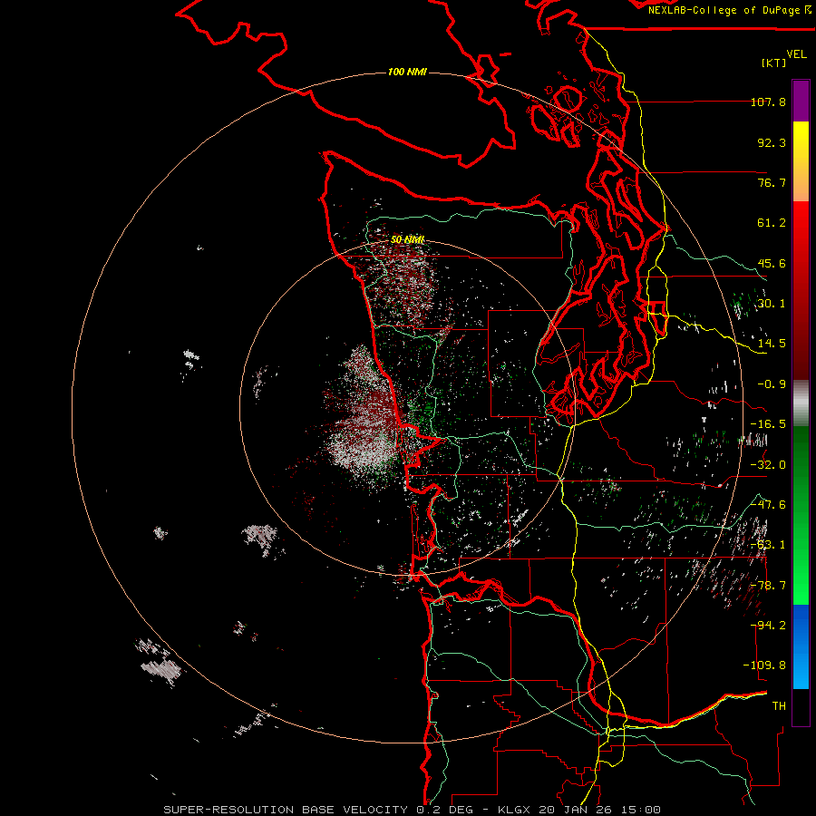Click the -47.6 velocity scale value
This screenshot has width=816, height=816.
click(768, 505)
